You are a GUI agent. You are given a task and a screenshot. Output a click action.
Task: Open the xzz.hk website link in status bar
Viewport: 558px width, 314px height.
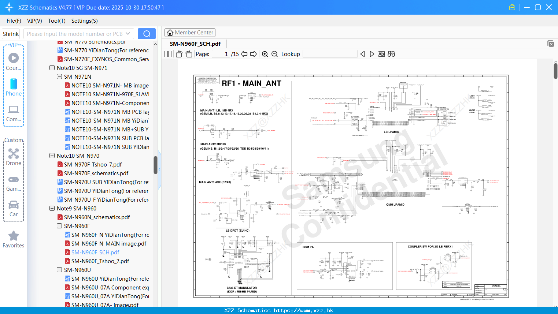pyautogui.click(x=303, y=310)
